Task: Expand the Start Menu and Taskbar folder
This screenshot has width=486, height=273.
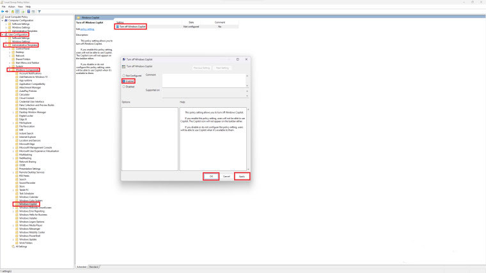Action: [x=10, y=63]
